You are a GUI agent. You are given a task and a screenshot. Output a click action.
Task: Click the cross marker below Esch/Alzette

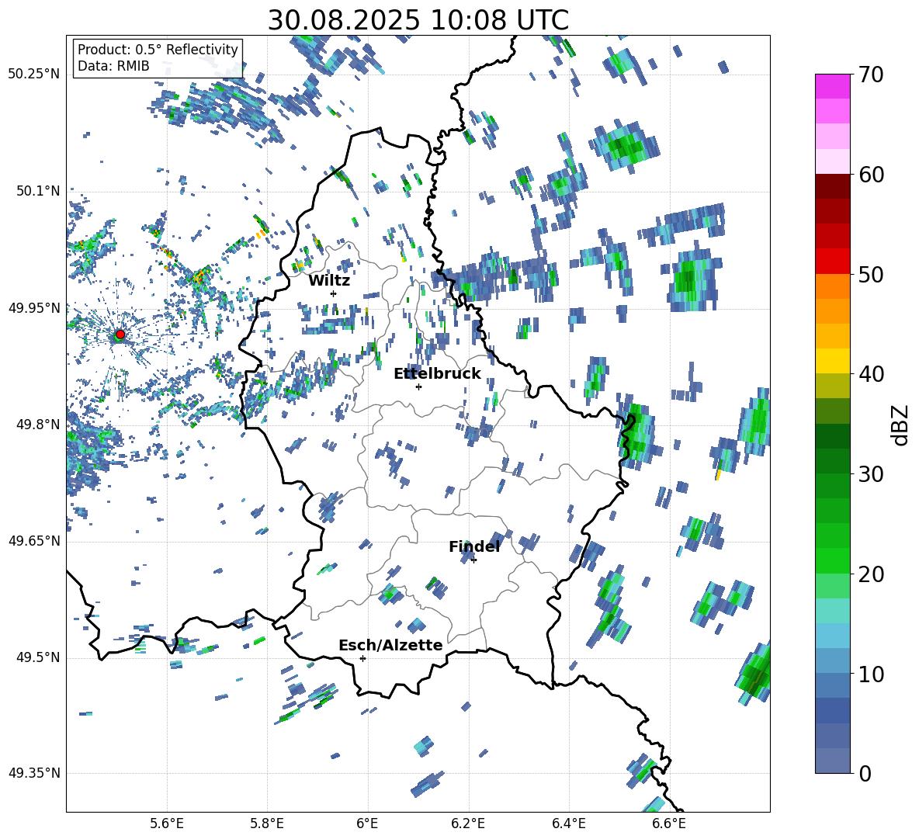362,658
